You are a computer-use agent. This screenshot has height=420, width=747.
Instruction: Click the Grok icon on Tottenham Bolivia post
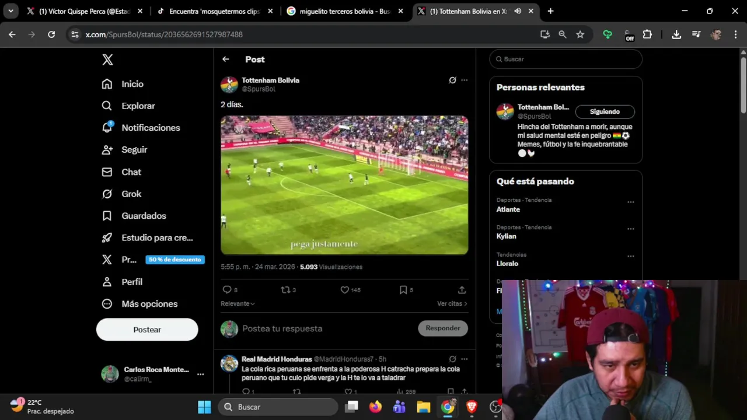tap(452, 80)
